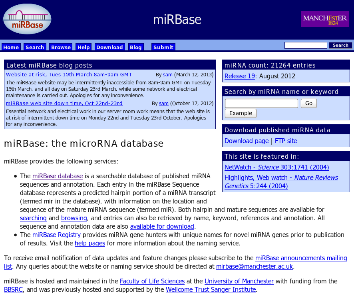Click author 'sam' link on October 17 post
The width and height of the screenshot is (354, 295).
[x=164, y=103]
